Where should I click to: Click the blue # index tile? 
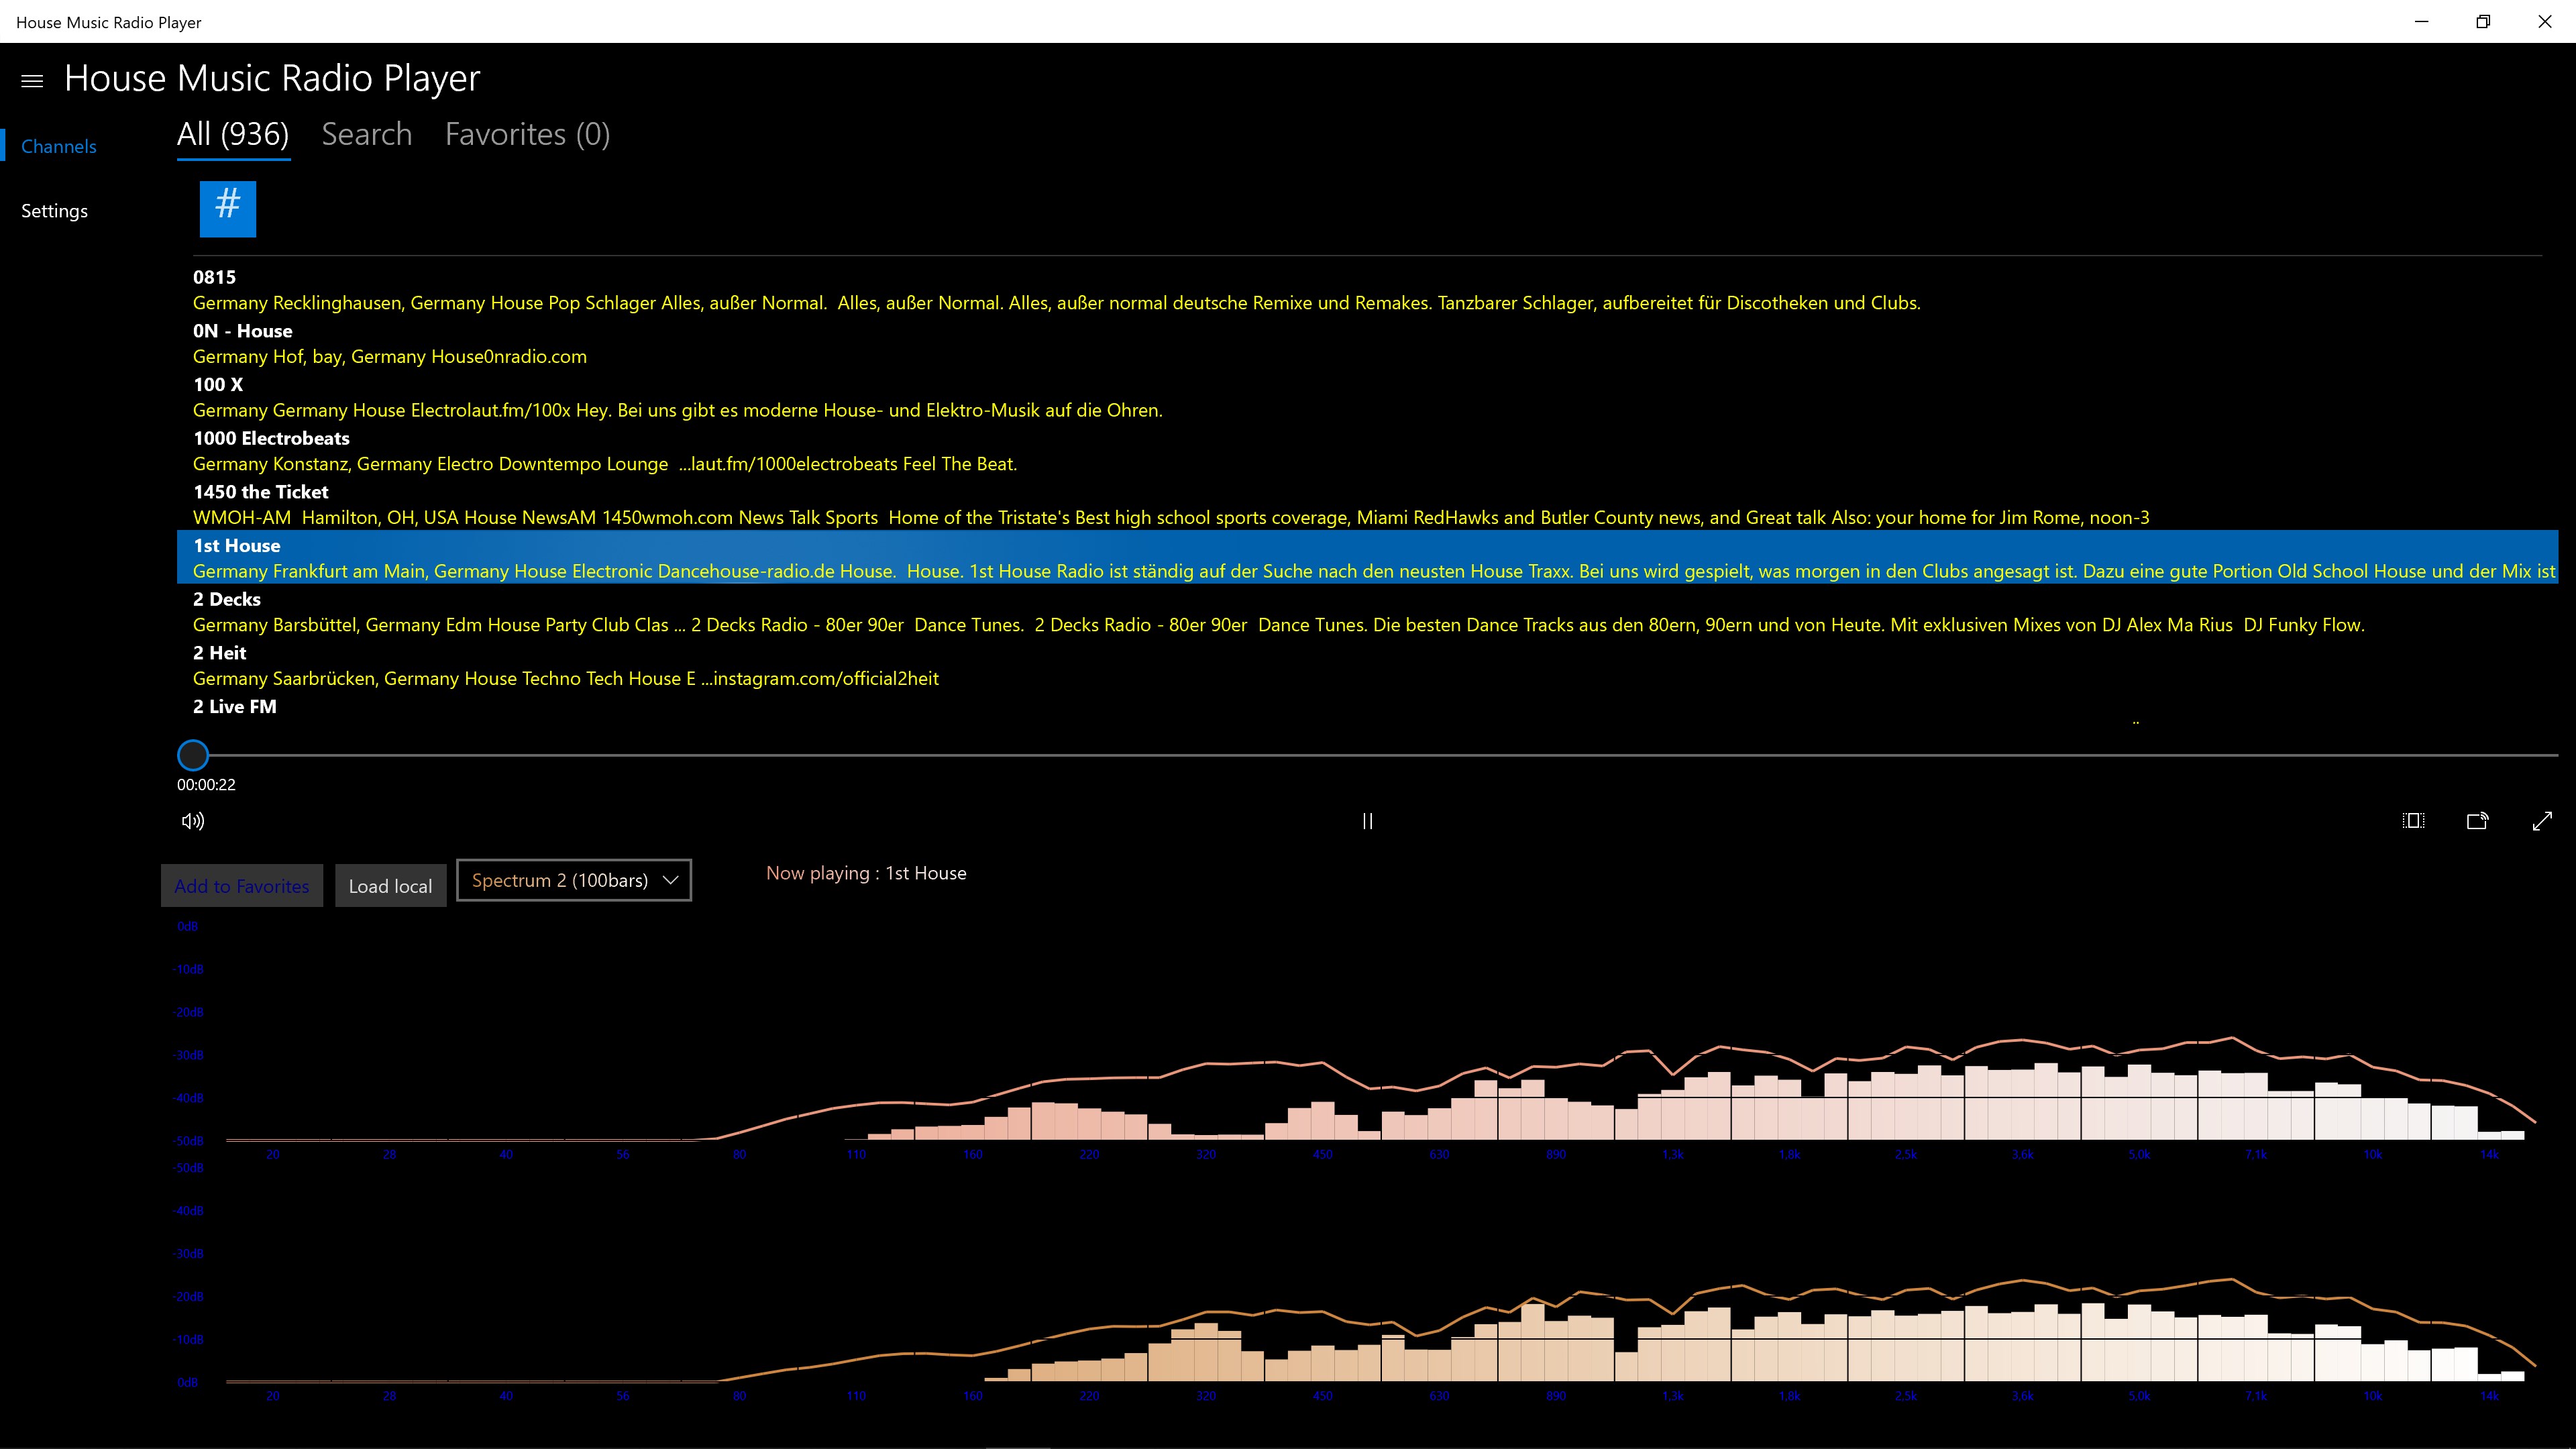click(228, 209)
